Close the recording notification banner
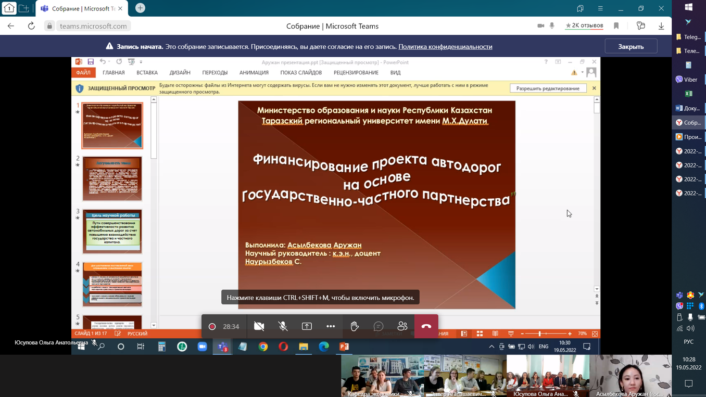The height and width of the screenshot is (397, 706). pyautogui.click(x=631, y=46)
